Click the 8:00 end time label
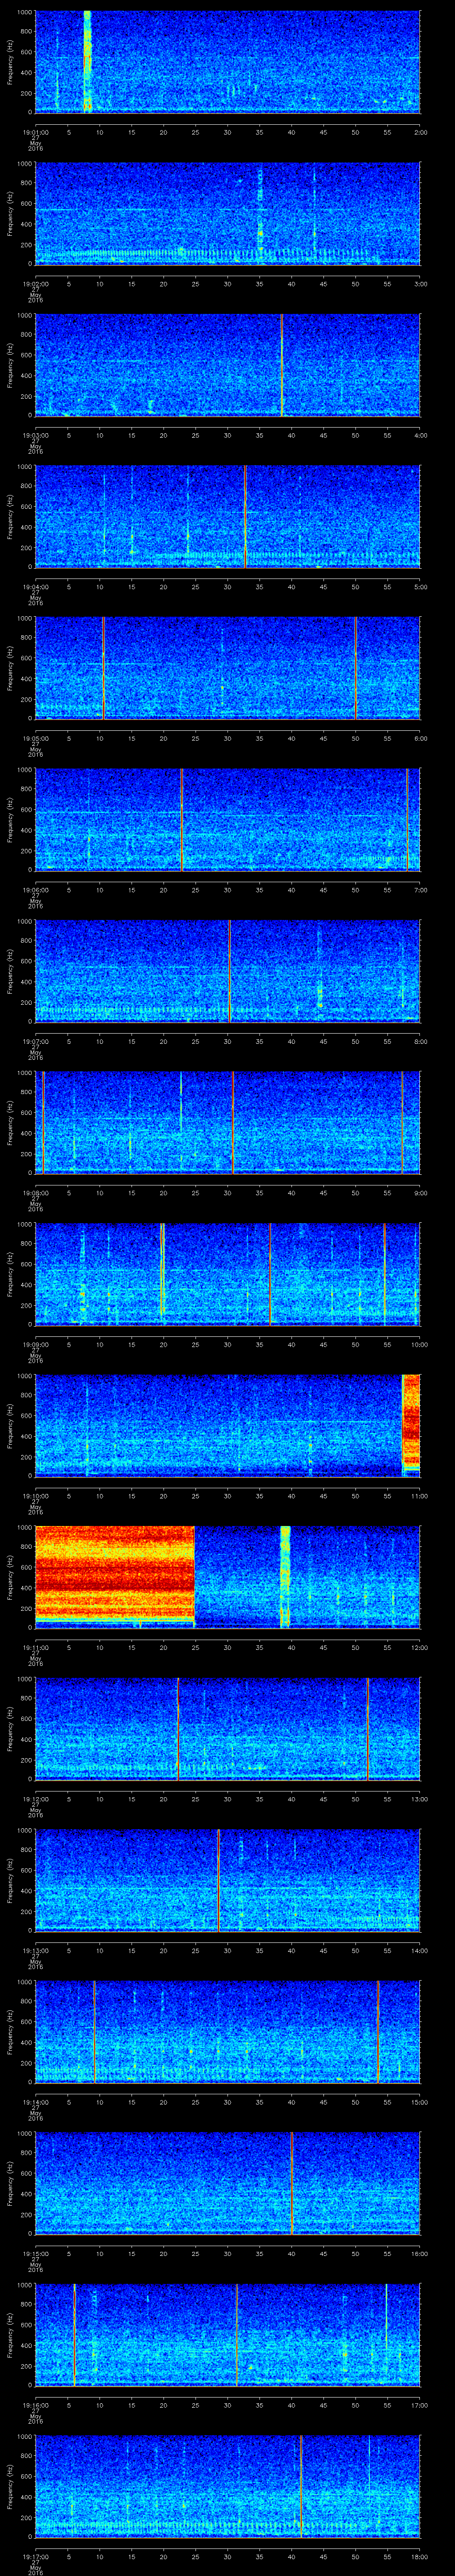Image resolution: width=455 pixels, height=2576 pixels. tap(420, 1041)
